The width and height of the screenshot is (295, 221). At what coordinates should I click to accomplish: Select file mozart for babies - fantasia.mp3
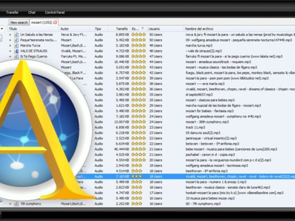click(x=209, y=111)
